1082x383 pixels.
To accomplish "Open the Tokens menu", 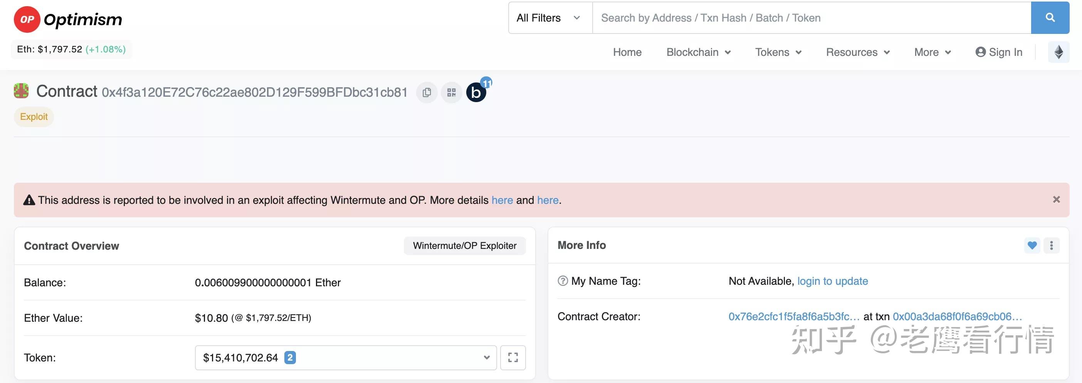I will click(778, 52).
